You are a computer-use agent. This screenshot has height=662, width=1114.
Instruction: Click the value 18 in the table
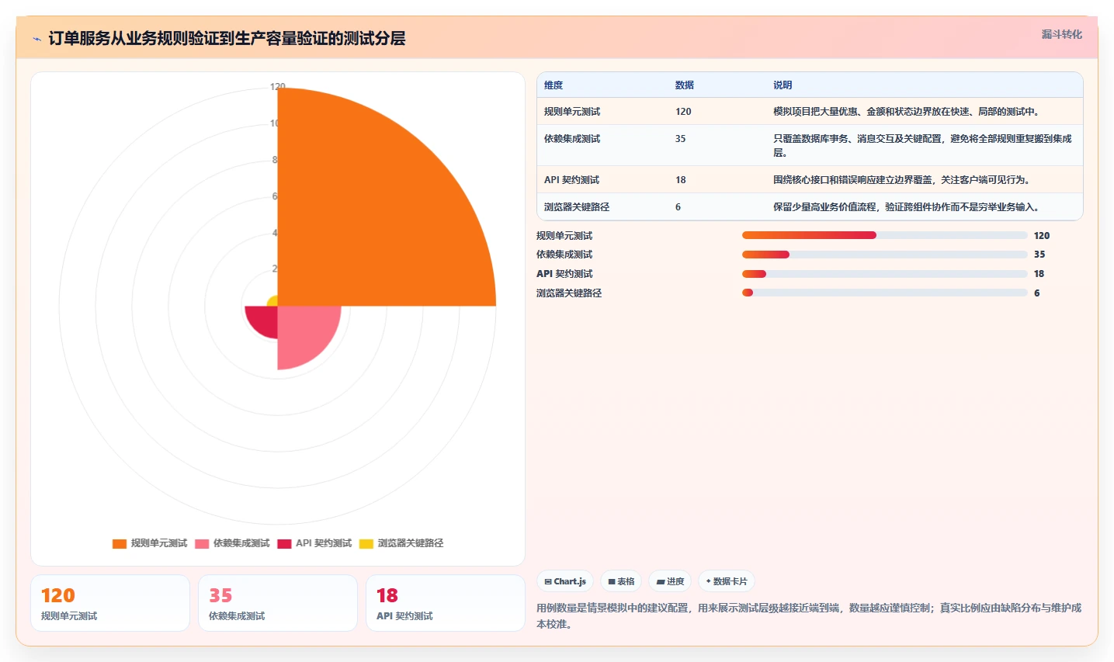coord(681,180)
